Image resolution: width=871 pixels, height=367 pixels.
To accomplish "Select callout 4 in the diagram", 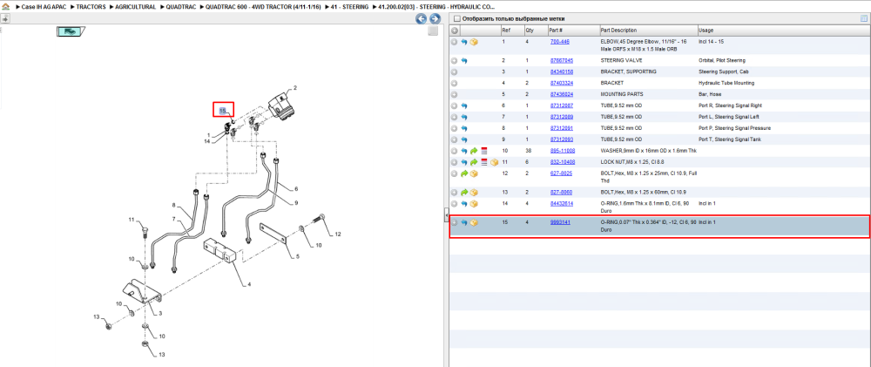I will click(x=249, y=285).
